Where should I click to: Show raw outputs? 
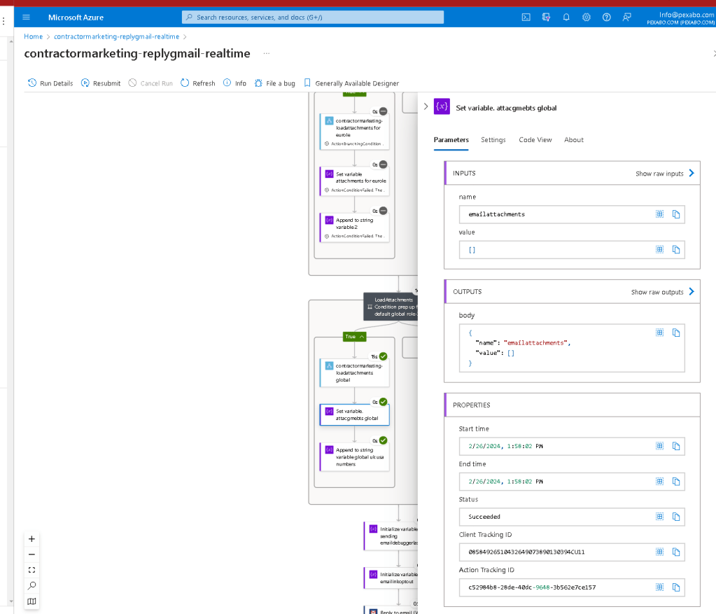click(x=663, y=291)
